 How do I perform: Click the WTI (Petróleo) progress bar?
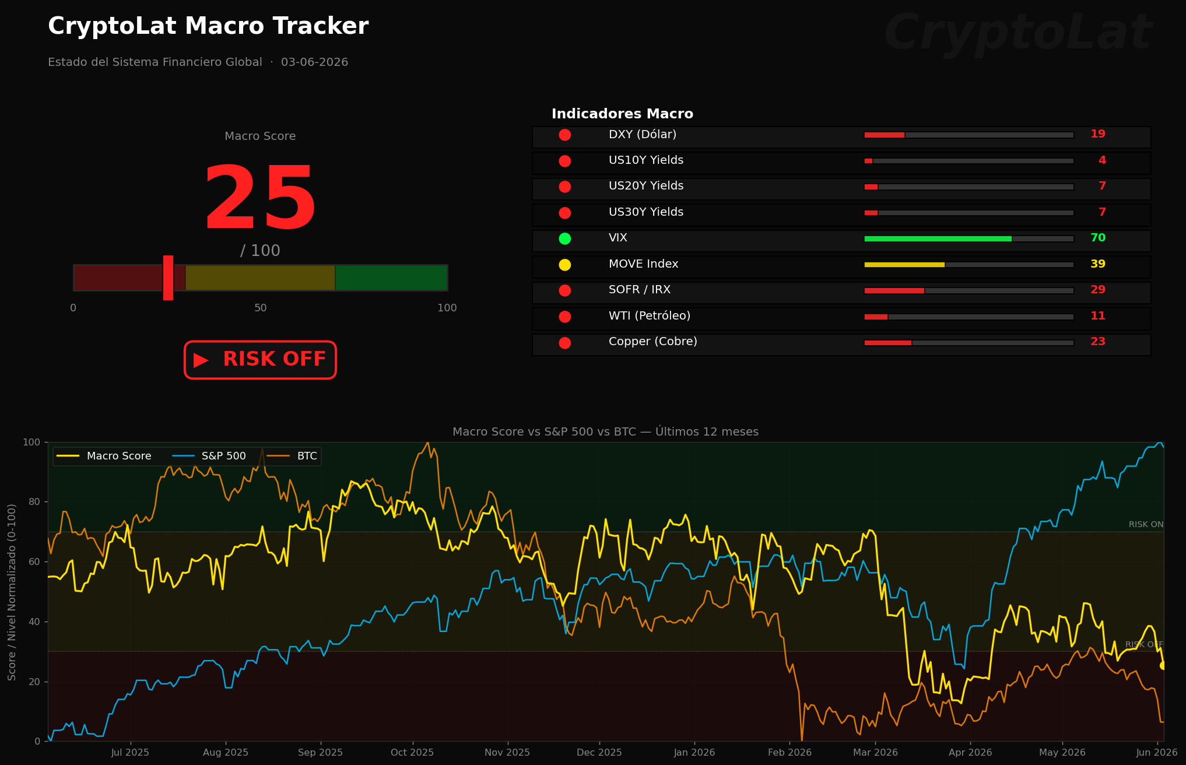click(x=969, y=317)
